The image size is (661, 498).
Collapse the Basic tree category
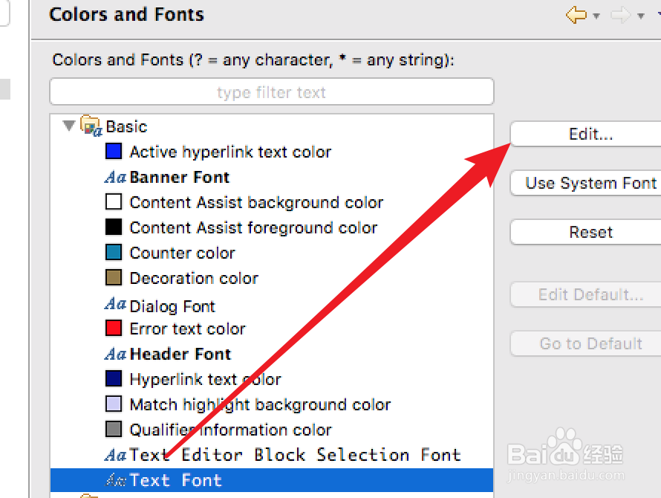click(70, 126)
